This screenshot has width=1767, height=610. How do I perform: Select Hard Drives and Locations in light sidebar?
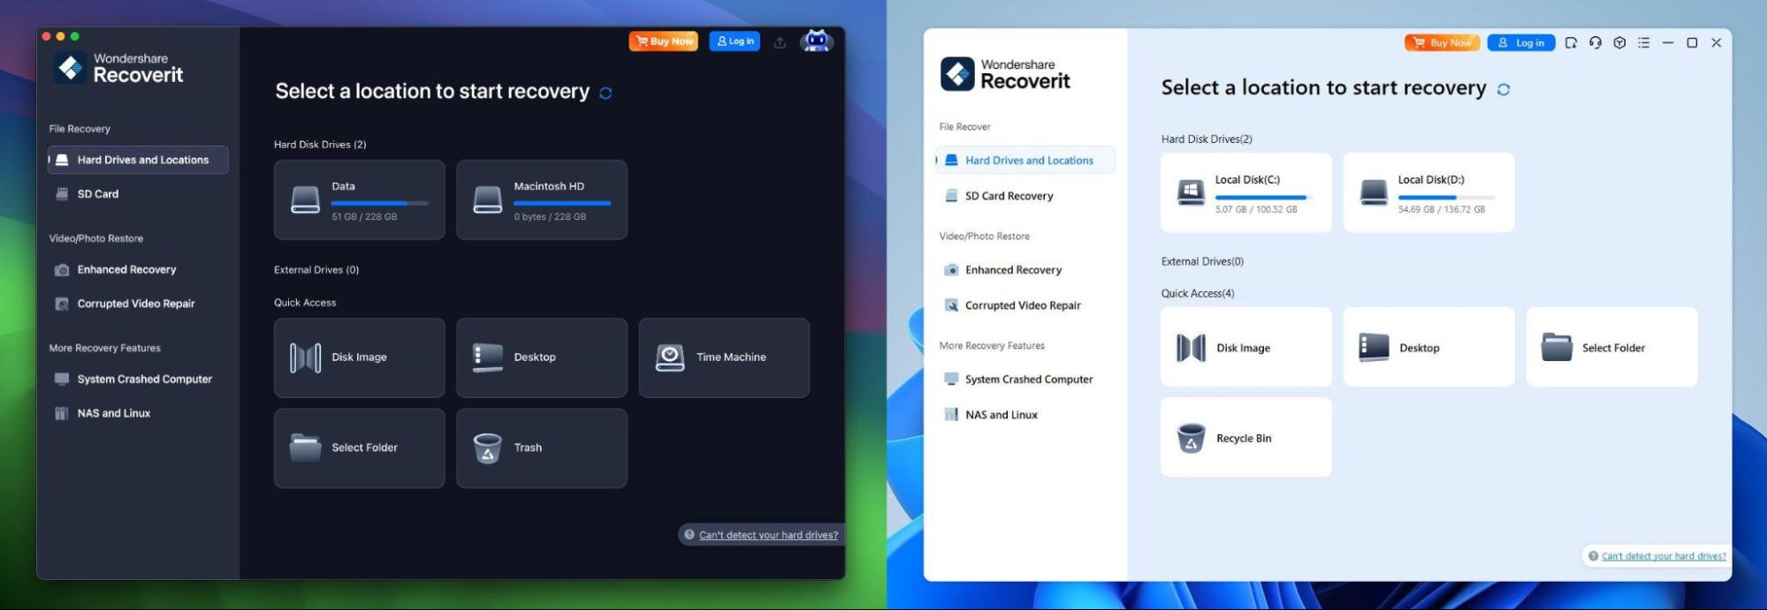[1025, 161]
